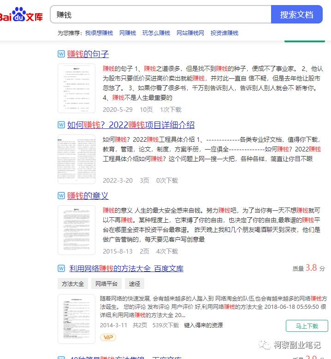This screenshot has width=331, height=359.
Task: Click the date 2014-3-11
Action: click(113, 325)
